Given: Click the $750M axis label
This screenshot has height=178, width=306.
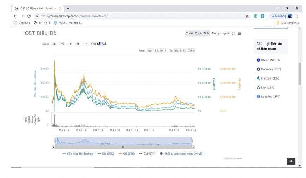Looking at the screenshot, I should coord(45,69).
